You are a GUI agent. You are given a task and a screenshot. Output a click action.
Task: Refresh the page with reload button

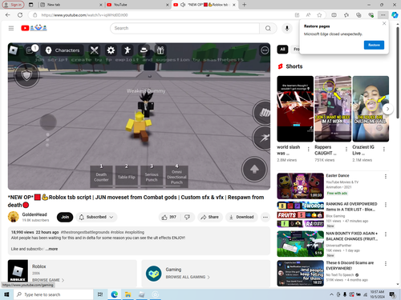(20, 15)
